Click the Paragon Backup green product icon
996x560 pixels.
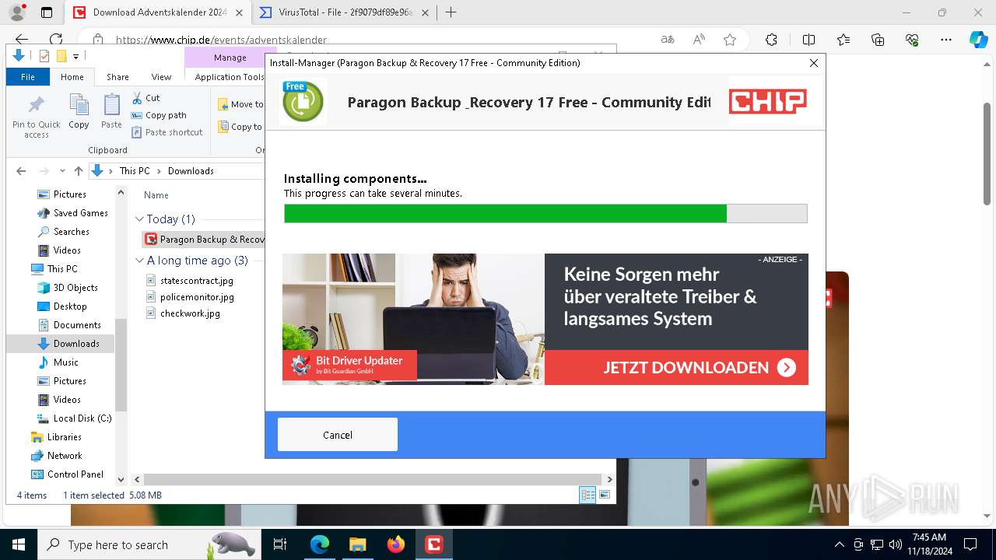(303, 101)
